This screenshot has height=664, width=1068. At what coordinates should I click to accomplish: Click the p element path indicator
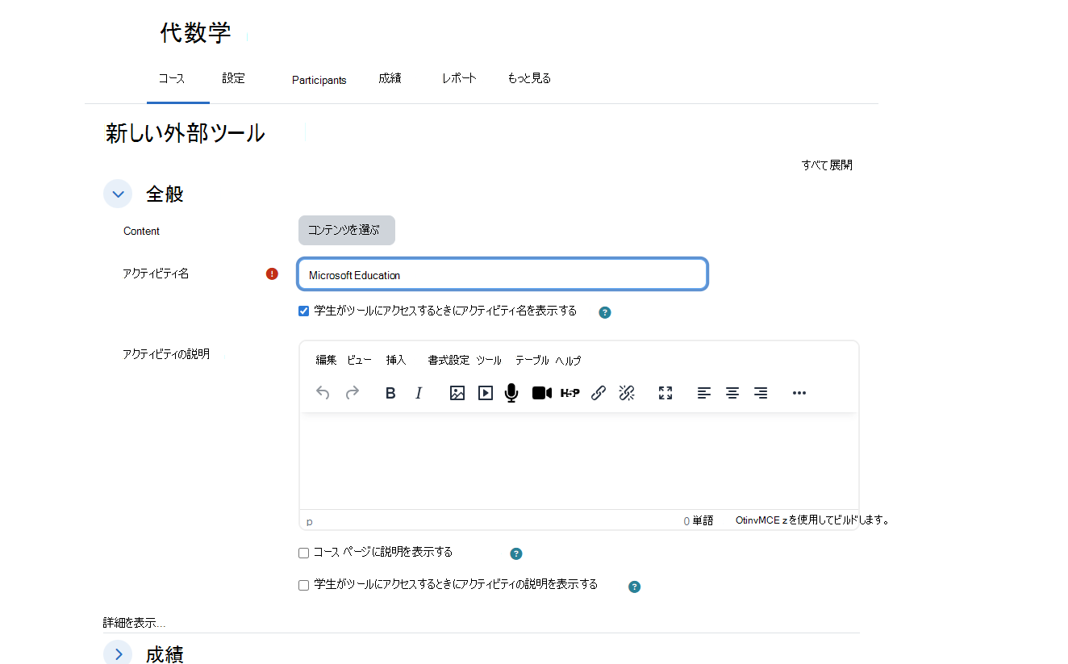click(310, 522)
